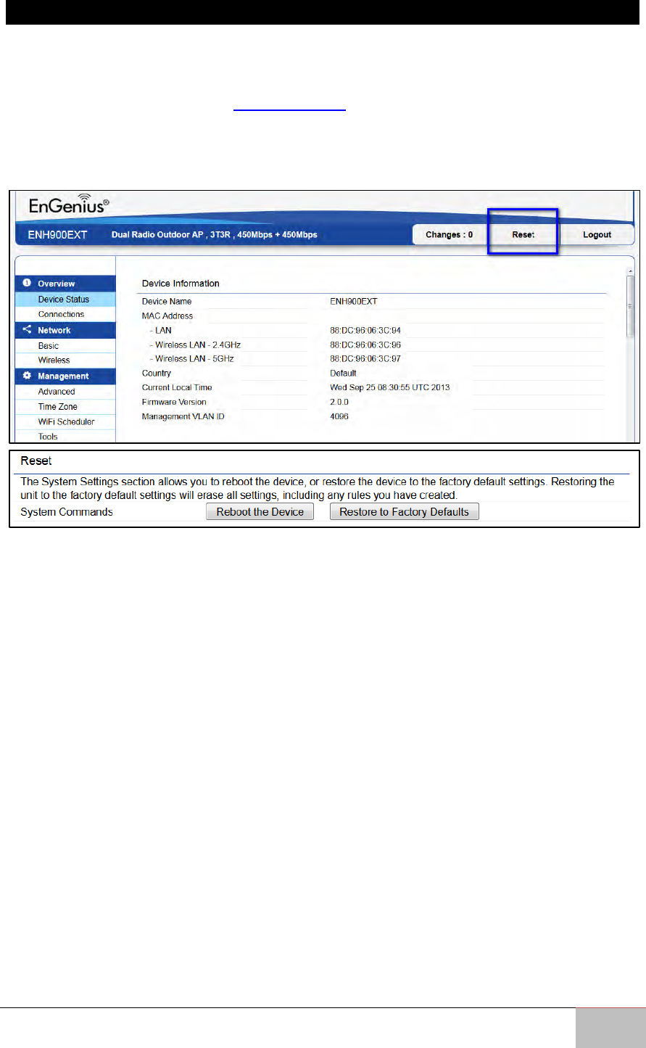Open Advanced management page
This screenshot has width=646, height=1048.
(x=65, y=392)
